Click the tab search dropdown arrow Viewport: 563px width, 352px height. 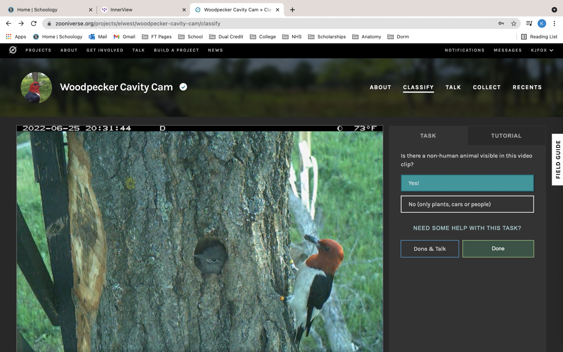coord(554,10)
